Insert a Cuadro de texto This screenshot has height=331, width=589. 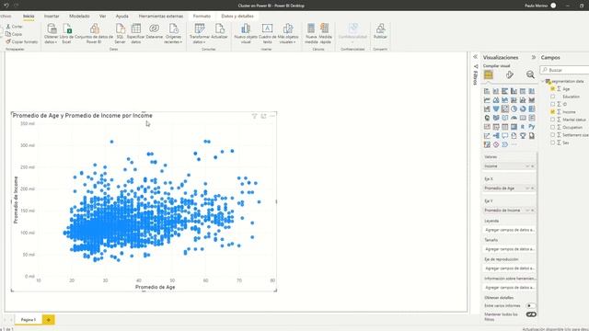pyautogui.click(x=267, y=33)
